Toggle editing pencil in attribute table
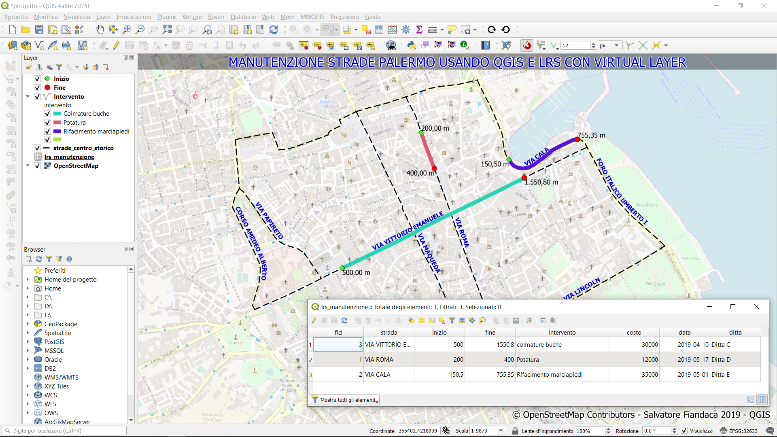Image resolution: width=777 pixels, height=437 pixels. coord(314,320)
